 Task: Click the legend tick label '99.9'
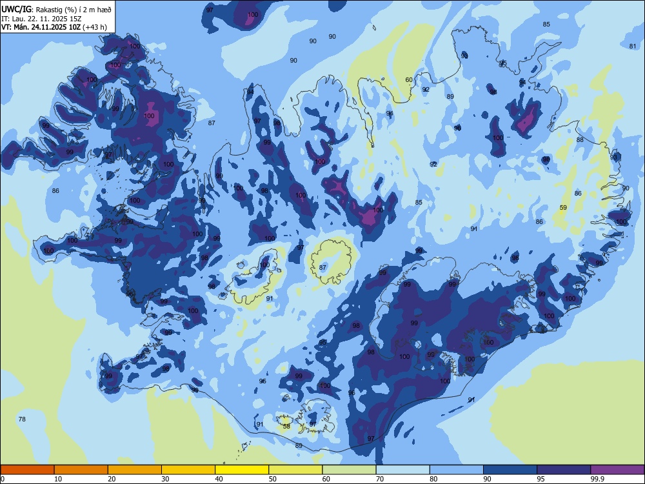click(x=597, y=479)
